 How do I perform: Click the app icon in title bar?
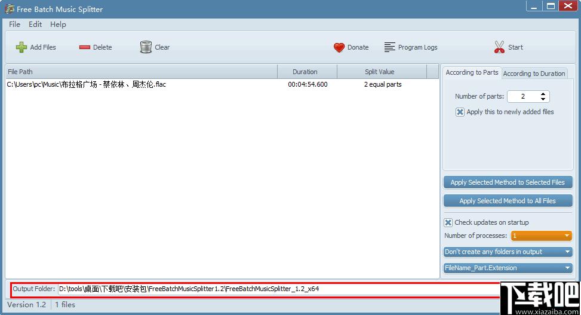[10, 9]
